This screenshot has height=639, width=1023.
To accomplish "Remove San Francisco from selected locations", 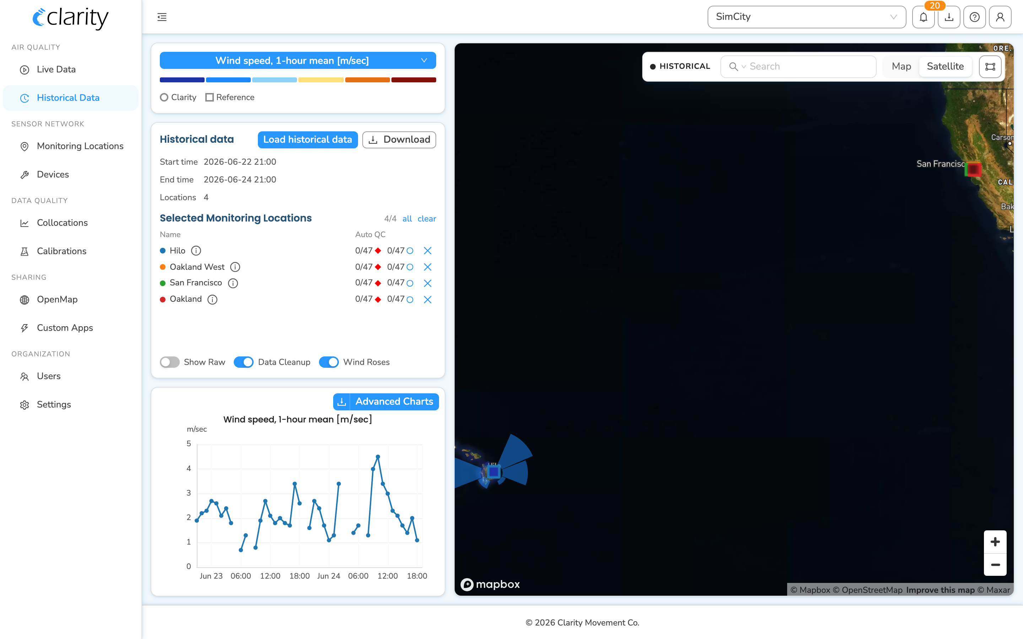I will point(427,283).
